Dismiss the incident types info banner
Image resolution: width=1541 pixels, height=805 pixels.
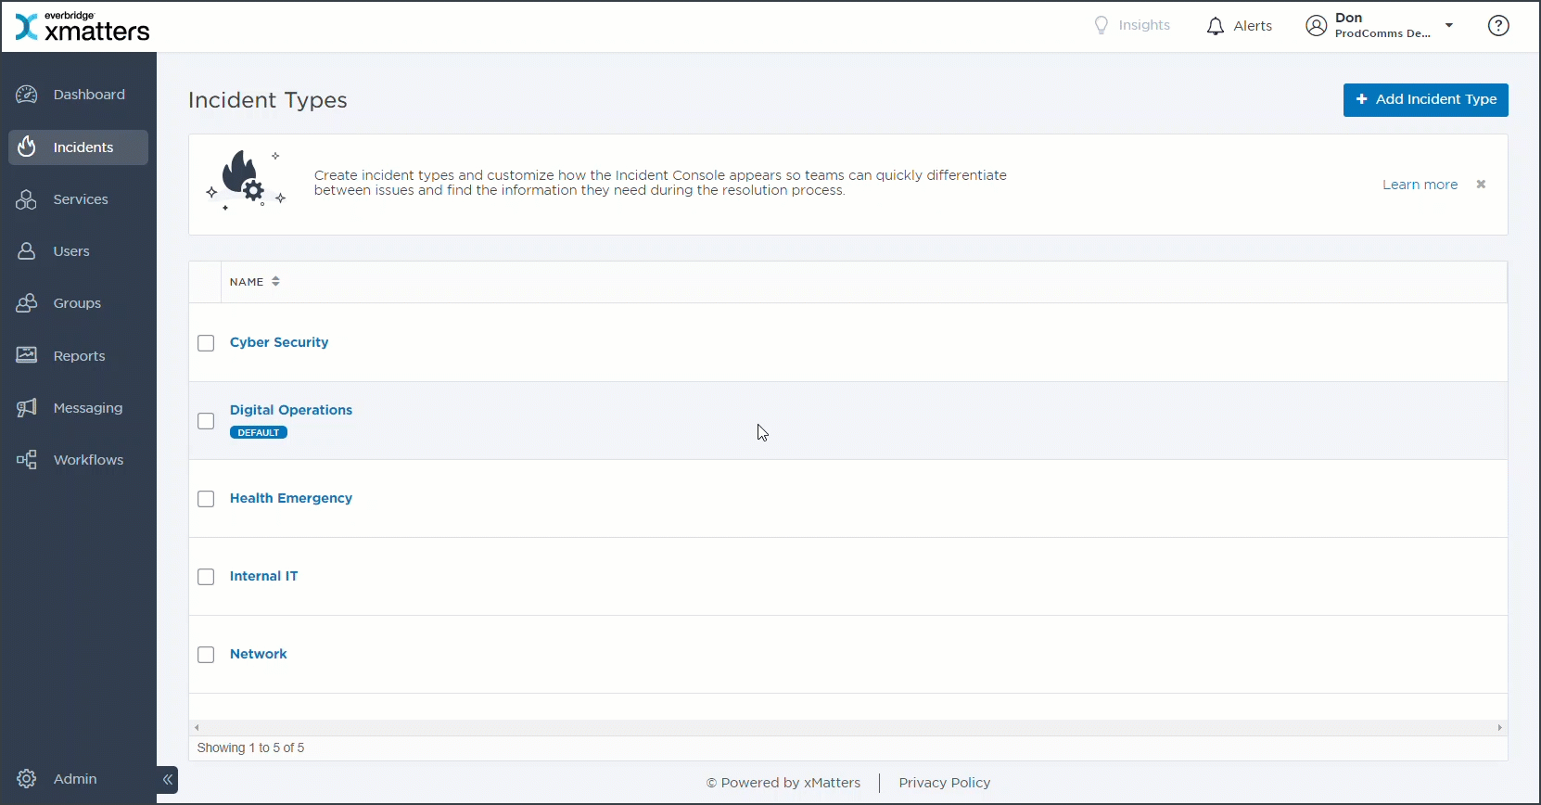(1481, 185)
